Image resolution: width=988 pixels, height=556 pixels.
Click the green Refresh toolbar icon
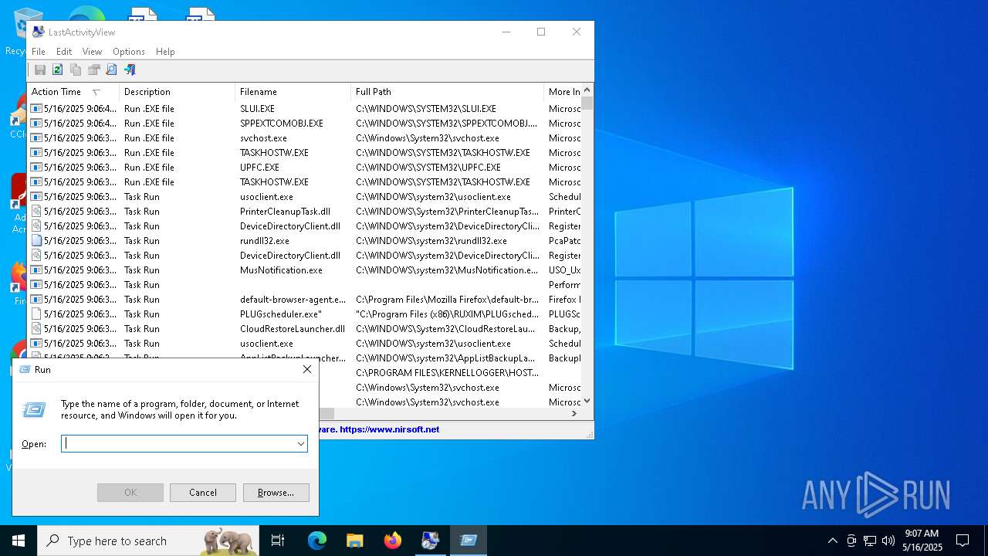(x=57, y=69)
